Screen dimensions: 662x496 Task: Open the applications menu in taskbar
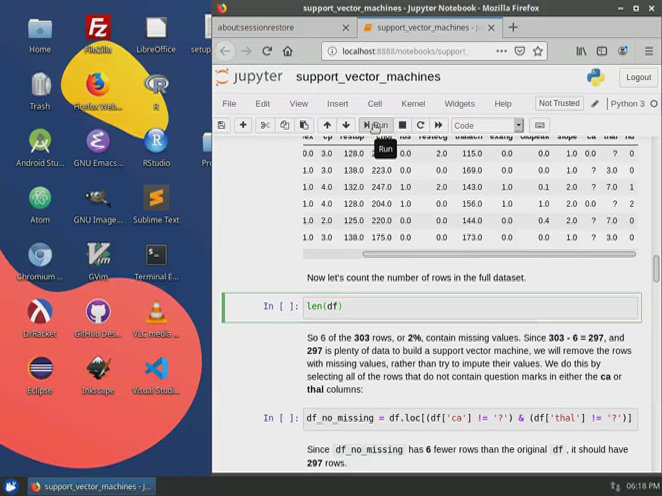(12, 486)
